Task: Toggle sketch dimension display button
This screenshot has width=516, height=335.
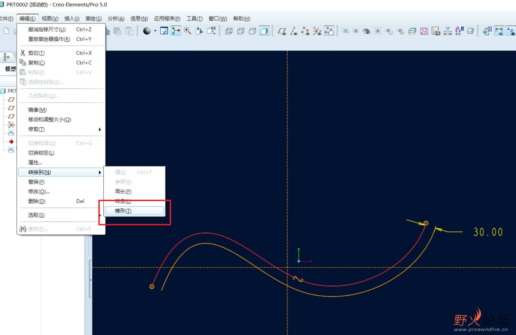Action: click(x=499, y=31)
